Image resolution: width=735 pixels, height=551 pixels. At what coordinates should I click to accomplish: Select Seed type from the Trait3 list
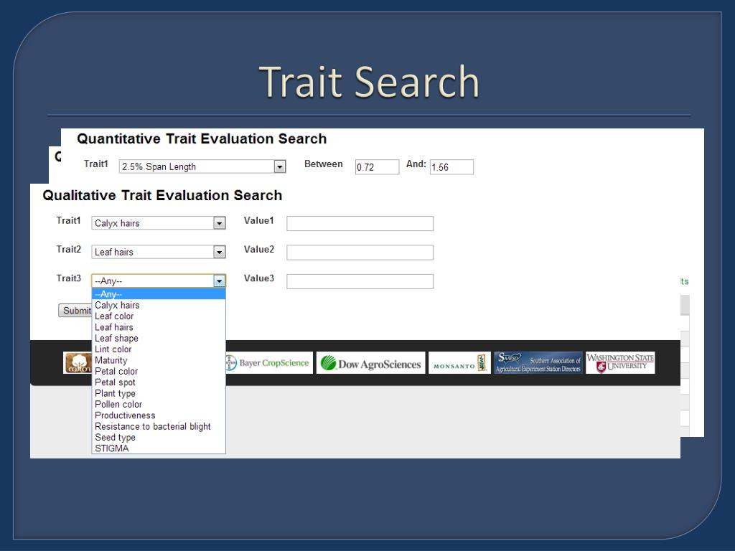(x=159, y=437)
